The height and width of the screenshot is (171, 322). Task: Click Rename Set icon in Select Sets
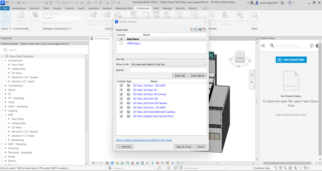pyautogui.click(x=201, y=30)
